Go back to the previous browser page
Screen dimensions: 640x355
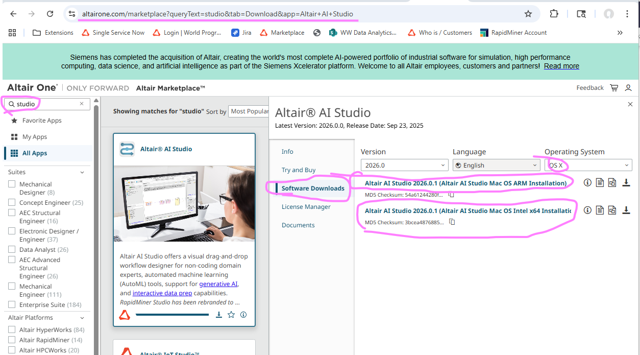13,14
